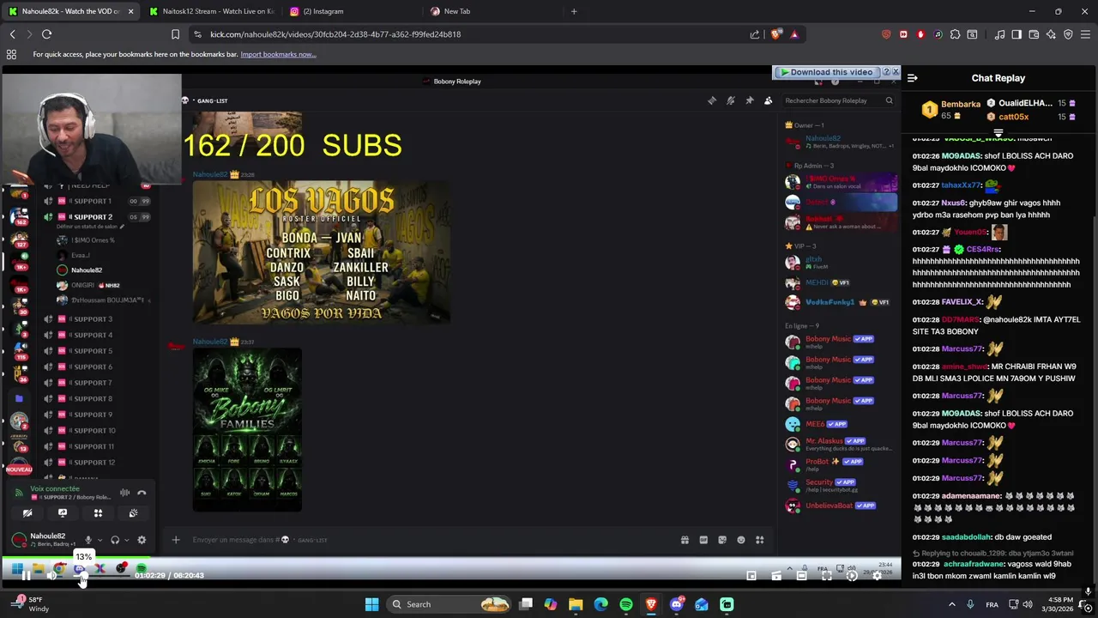Viewport: 1098px width, 618px height.
Task: Bookmark this page in the address bar
Action: click(x=175, y=34)
